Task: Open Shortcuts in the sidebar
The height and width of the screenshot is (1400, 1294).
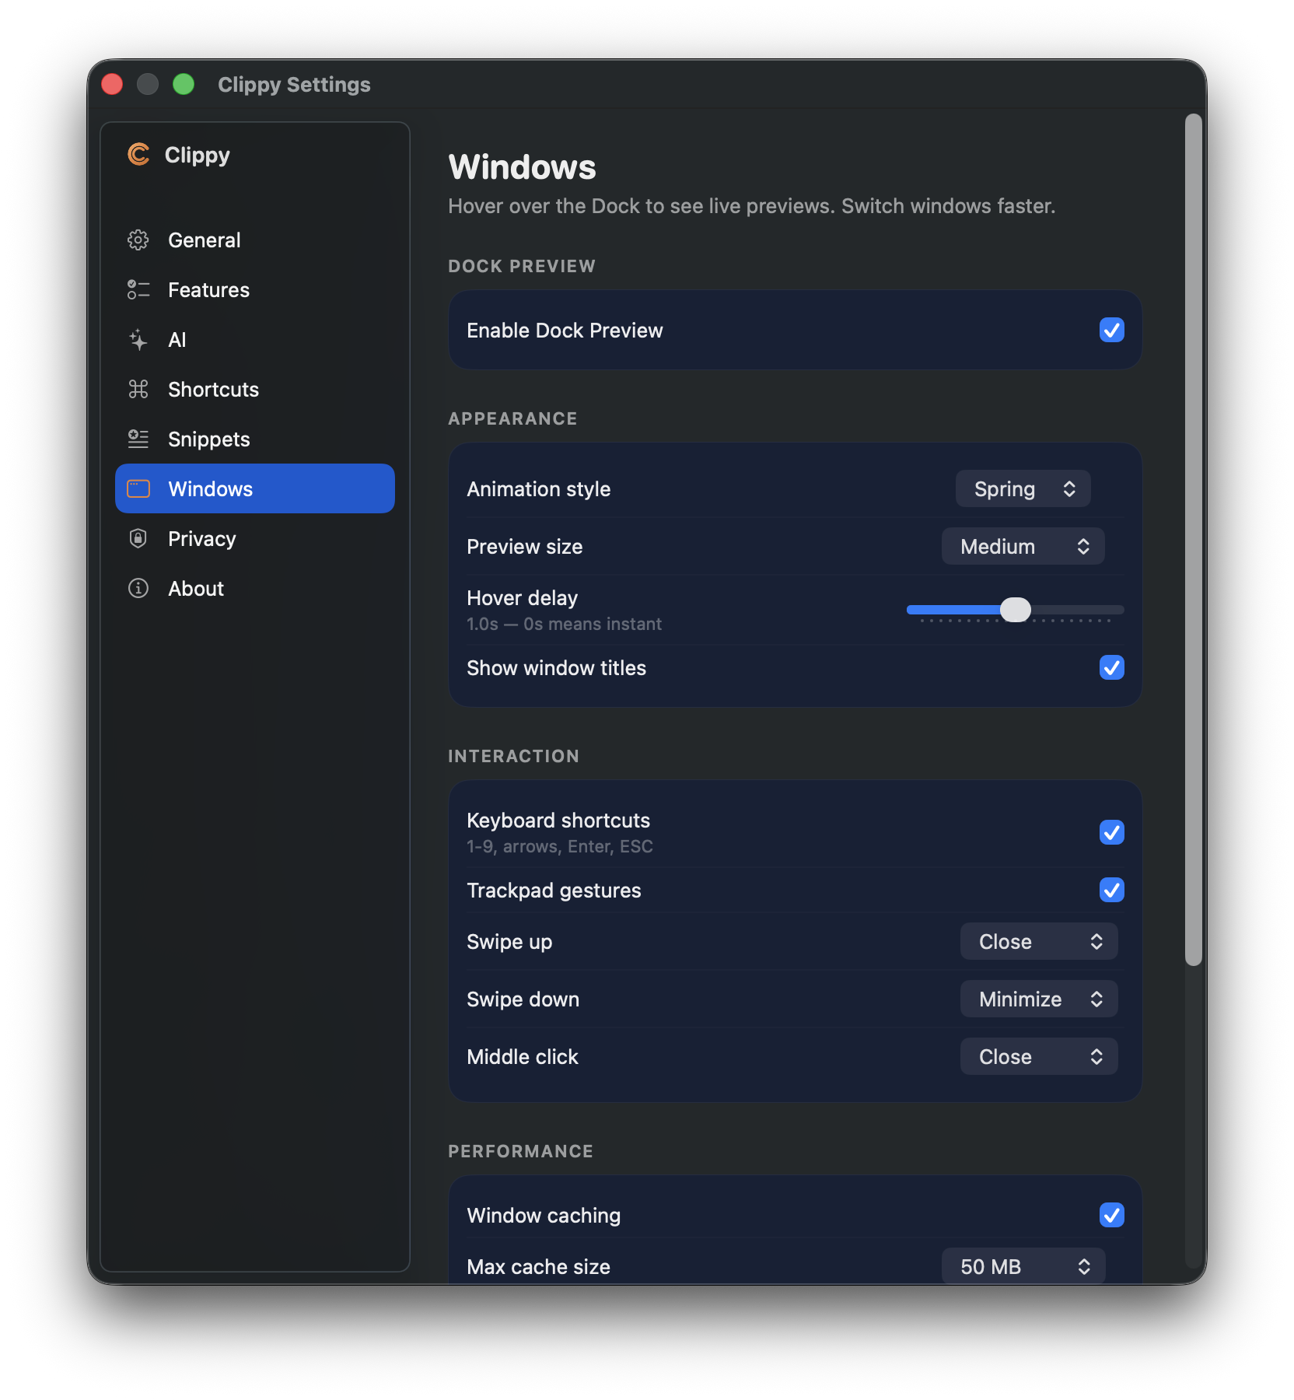Action: (255, 390)
